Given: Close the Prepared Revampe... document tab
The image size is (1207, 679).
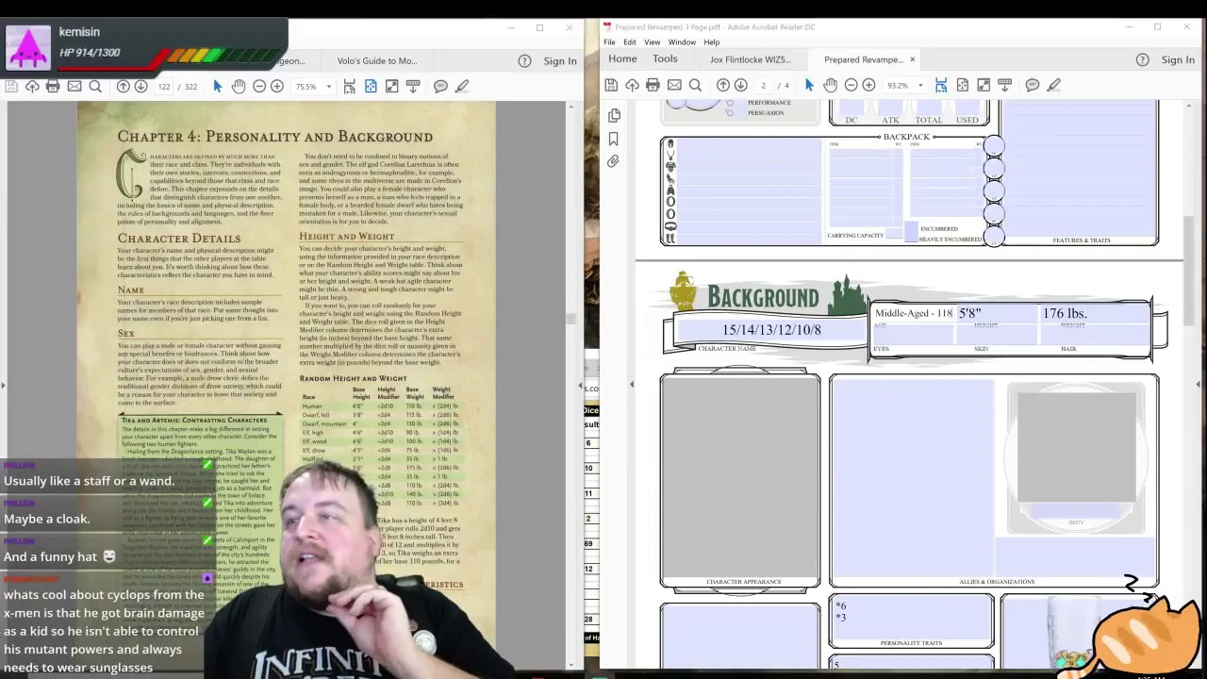Looking at the screenshot, I should point(912,59).
